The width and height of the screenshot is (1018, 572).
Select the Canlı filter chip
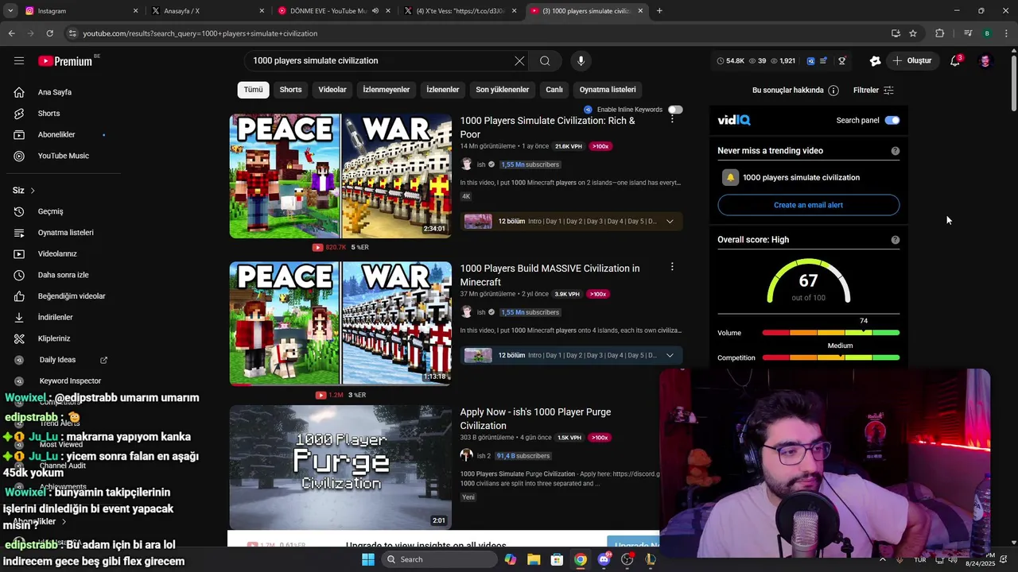pyautogui.click(x=554, y=90)
